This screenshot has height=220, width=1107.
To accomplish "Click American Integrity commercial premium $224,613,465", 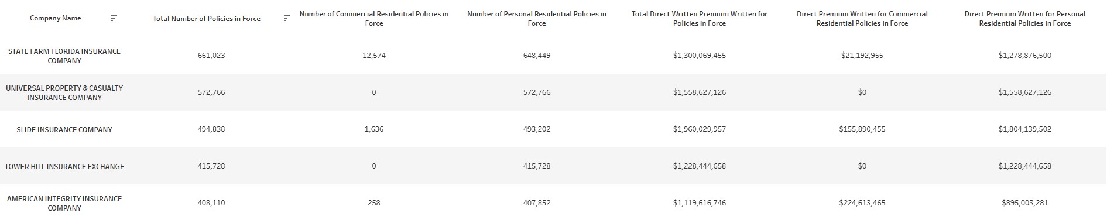I will point(862,203).
